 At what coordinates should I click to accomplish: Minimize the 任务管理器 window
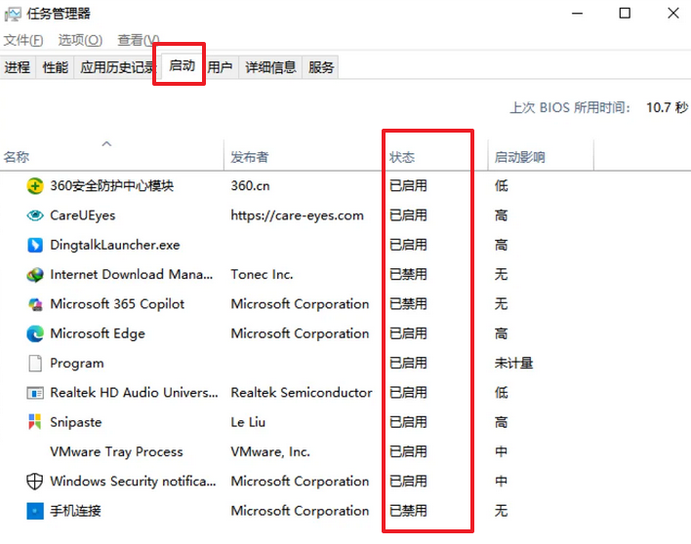click(x=578, y=14)
